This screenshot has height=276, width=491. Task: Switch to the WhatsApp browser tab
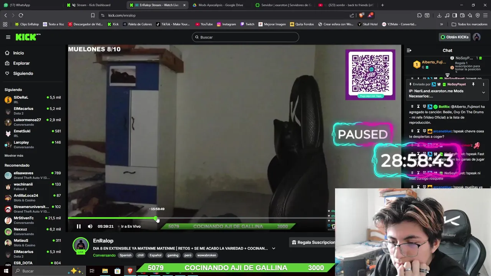31,5
